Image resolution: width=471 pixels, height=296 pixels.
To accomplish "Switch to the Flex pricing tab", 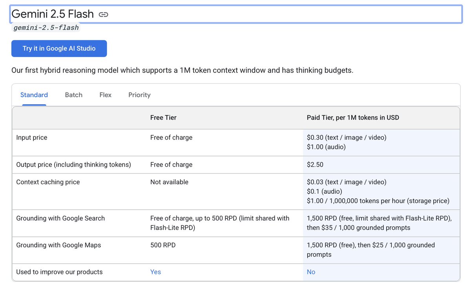I will point(106,95).
